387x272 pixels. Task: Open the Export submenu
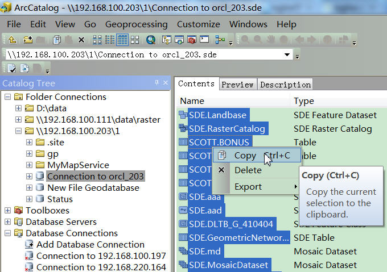tap(256, 187)
